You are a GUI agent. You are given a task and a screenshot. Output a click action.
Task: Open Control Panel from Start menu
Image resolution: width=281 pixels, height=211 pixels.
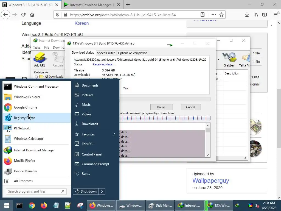point(95,154)
